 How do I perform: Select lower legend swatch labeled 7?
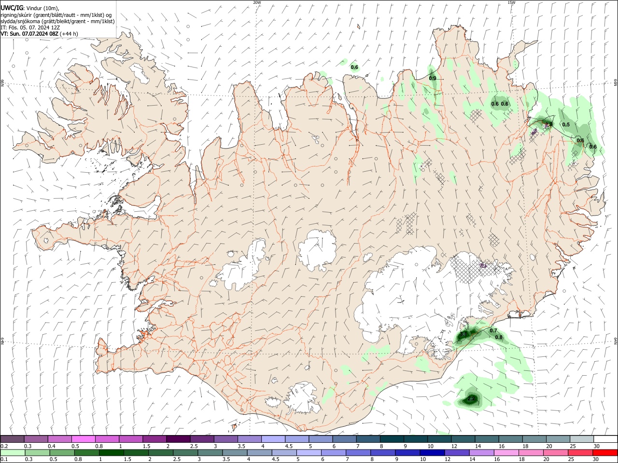tap(357, 452)
